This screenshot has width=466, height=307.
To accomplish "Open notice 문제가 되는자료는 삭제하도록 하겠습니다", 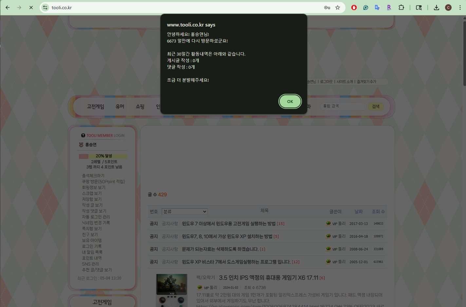I will [220, 249].
